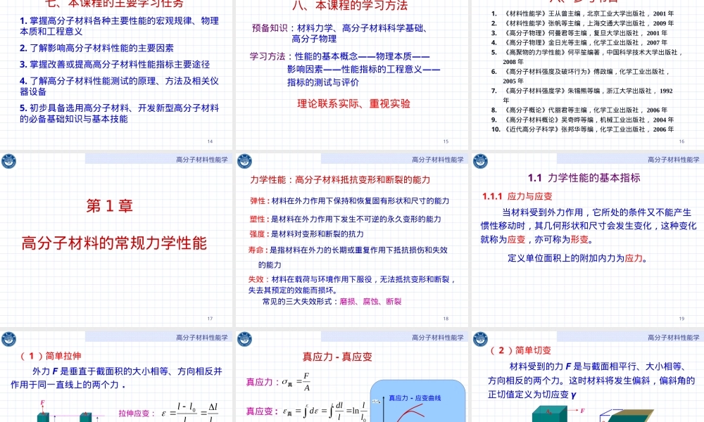Click the logo on the 1.1 力学性能的基本指标 slide
This screenshot has height=422, width=704.
pyautogui.click(x=480, y=161)
